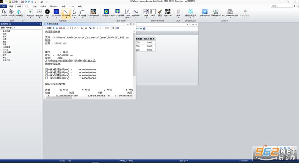Expand the 光线瞄准 tree item

[x=1, y=47]
